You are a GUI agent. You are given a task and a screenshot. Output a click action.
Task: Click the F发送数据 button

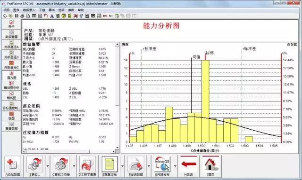[136, 166]
